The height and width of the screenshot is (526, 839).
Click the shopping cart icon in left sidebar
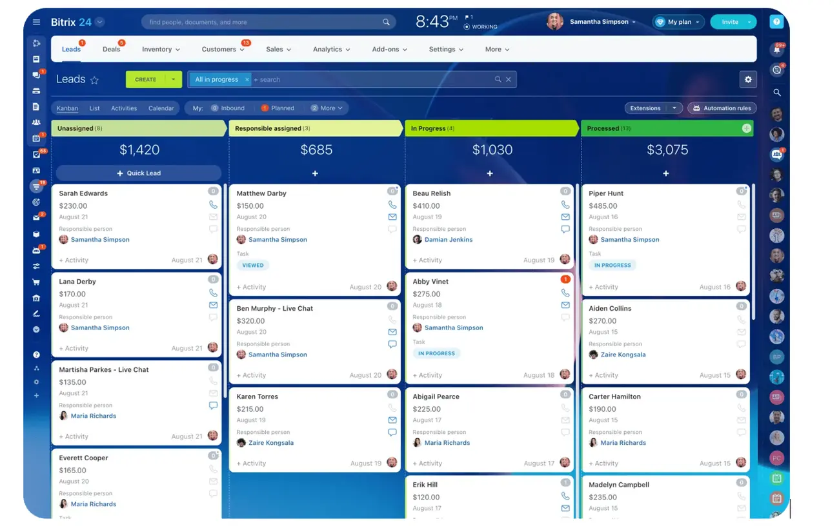pos(36,282)
